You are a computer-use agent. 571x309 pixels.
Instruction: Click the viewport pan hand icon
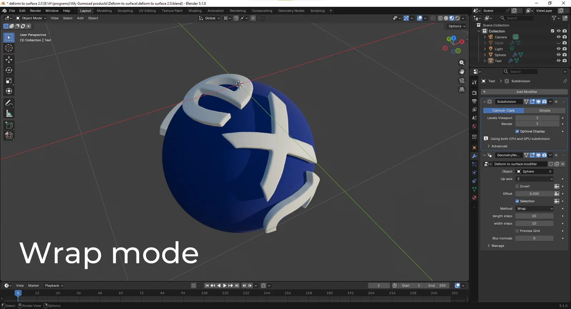coord(462,72)
